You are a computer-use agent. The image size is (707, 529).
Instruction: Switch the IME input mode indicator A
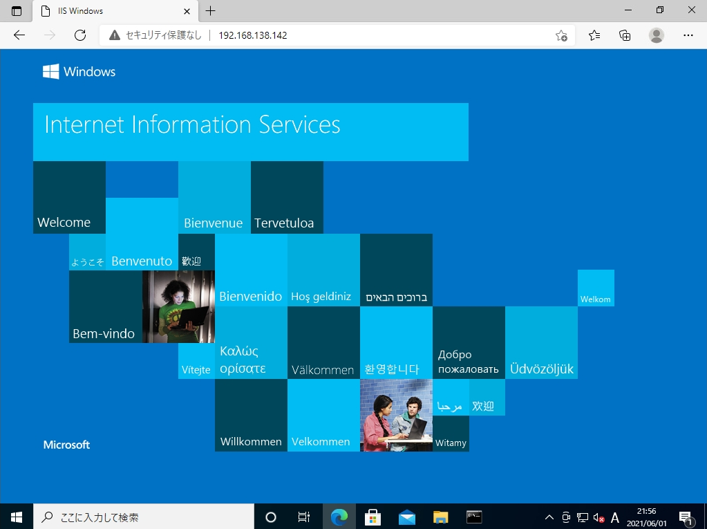point(614,517)
